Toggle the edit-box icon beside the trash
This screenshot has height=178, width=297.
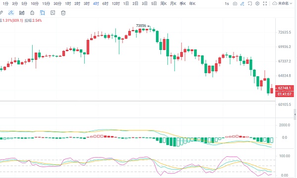(x=53, y=13)
